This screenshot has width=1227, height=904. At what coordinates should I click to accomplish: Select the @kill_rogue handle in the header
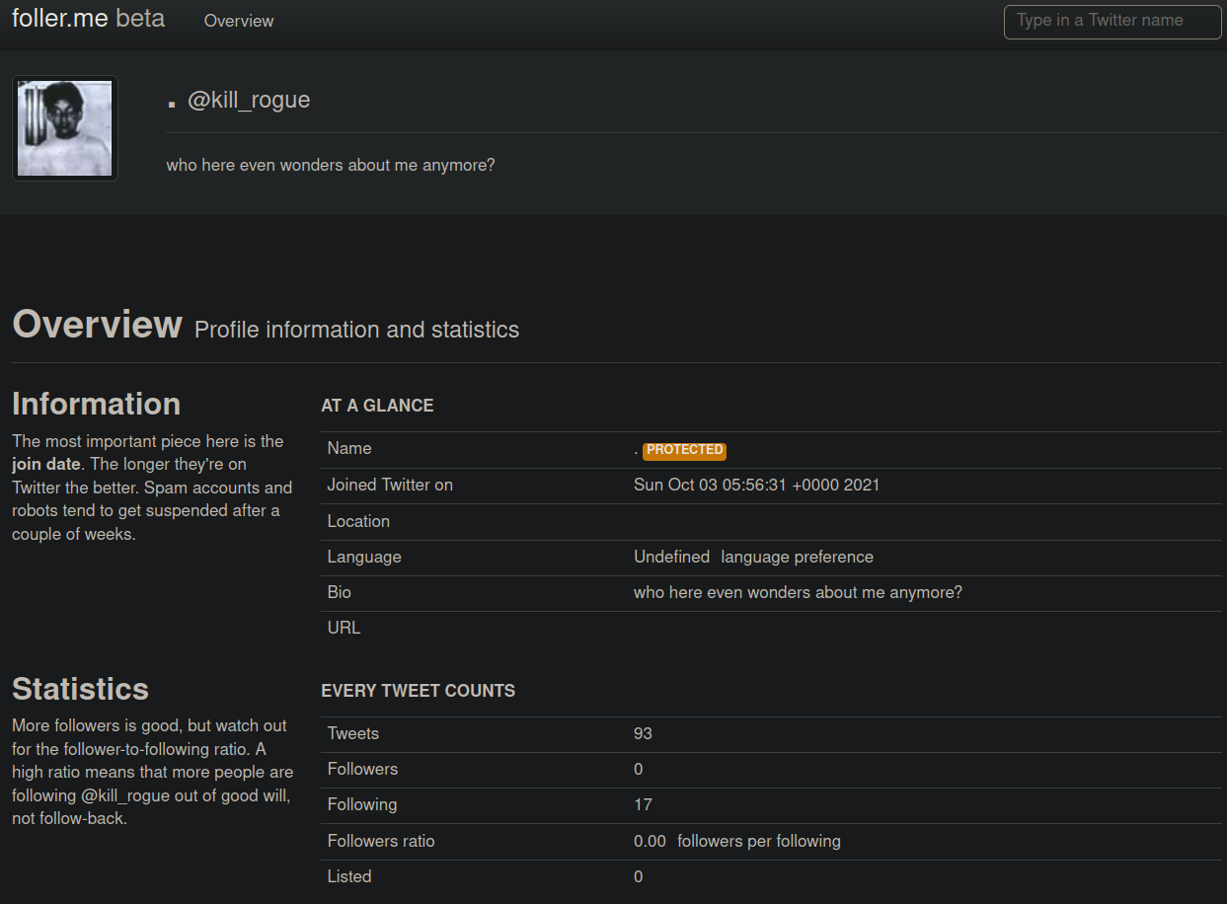[x=249, y=100]
